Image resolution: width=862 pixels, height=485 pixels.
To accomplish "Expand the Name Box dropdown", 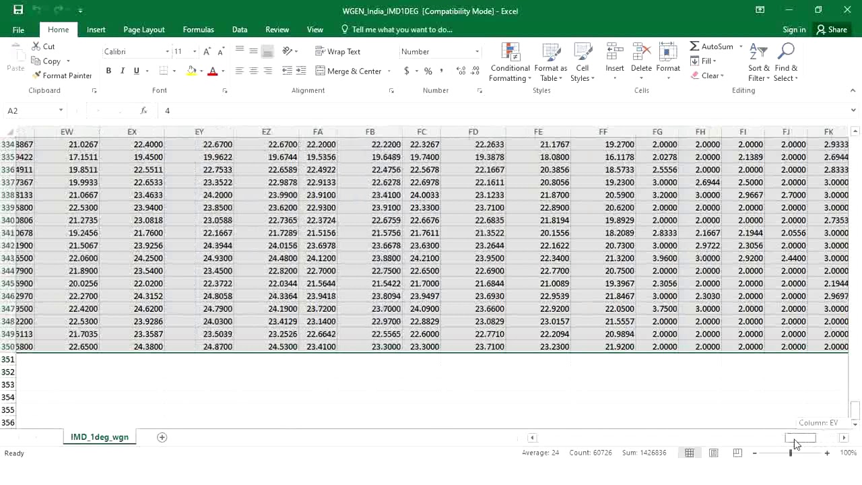I will pyautogui.click(x=61, y=110).
